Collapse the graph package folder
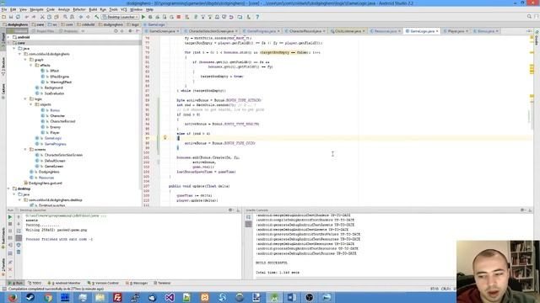 (x=25, y=60)
